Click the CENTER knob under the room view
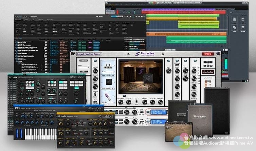Image resolution: width=256 pixels, height=151 pixels. [129, 102]
